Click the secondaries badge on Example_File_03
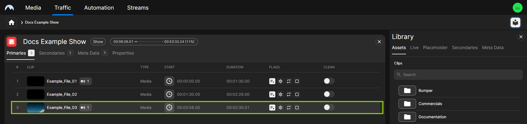The height and width of the screenshot is (124, 527). [x=86, y=108]
